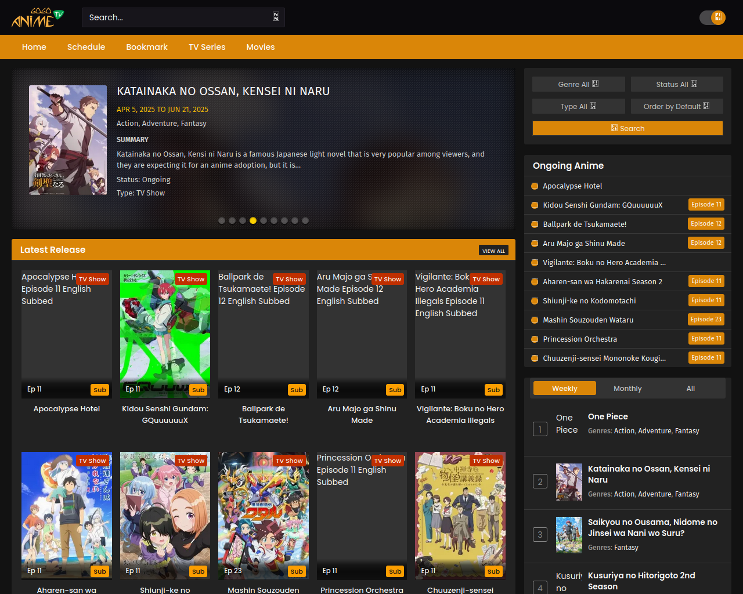Select last carousel dot
The width and height of the screenshot is (743, 594).
305,220
